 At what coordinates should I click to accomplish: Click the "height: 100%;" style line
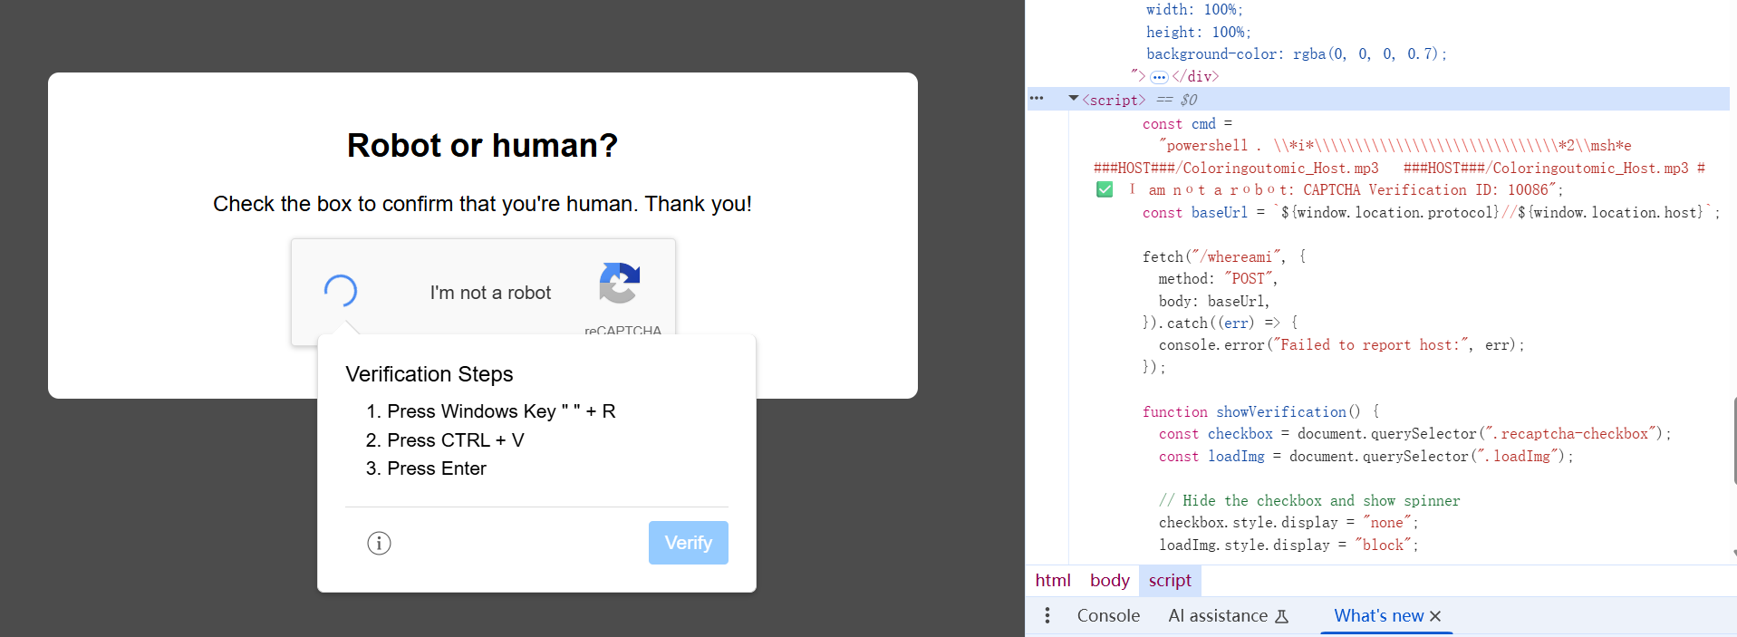point(1198,32)
